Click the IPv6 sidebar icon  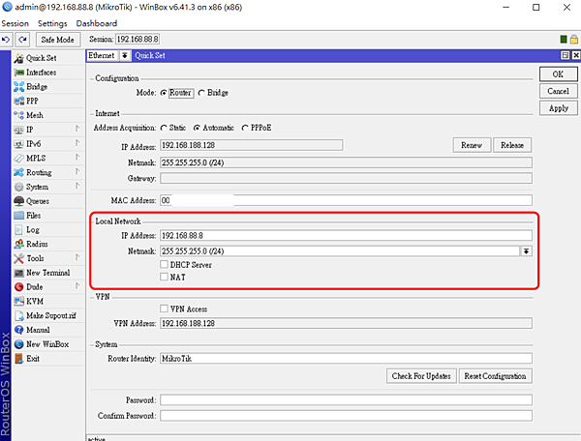[x=18, y=144]
